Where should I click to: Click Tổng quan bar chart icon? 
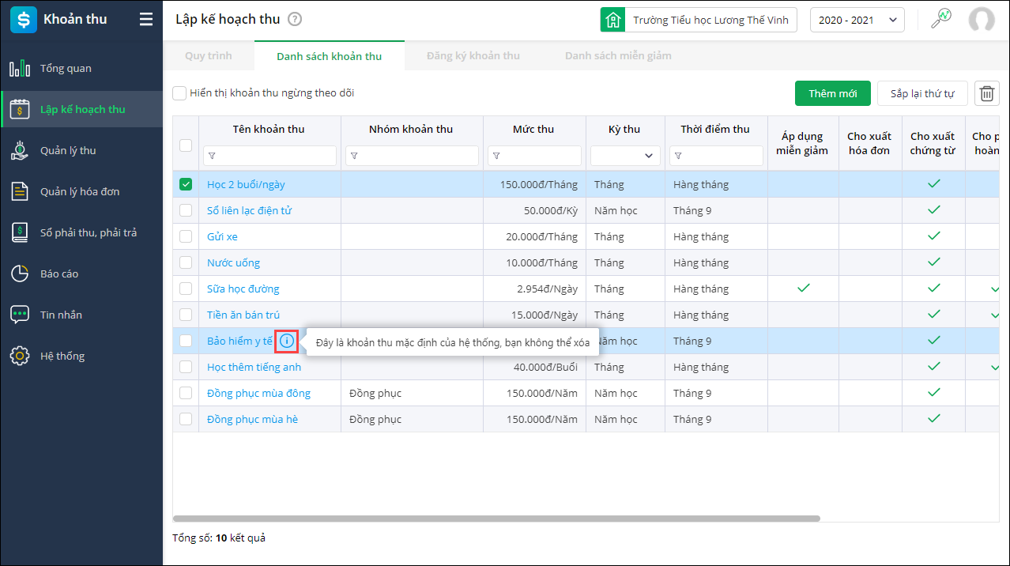tap(20, 68)
